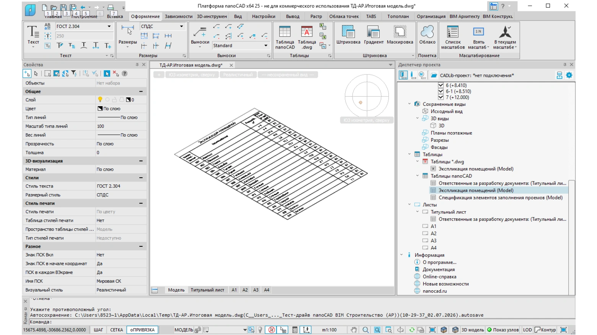This screenshot has height=335, width=597.
Task: Click the СЕТКА grid button
Action: [x=116, y=330]
